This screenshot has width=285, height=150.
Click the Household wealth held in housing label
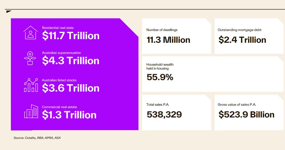160,67
